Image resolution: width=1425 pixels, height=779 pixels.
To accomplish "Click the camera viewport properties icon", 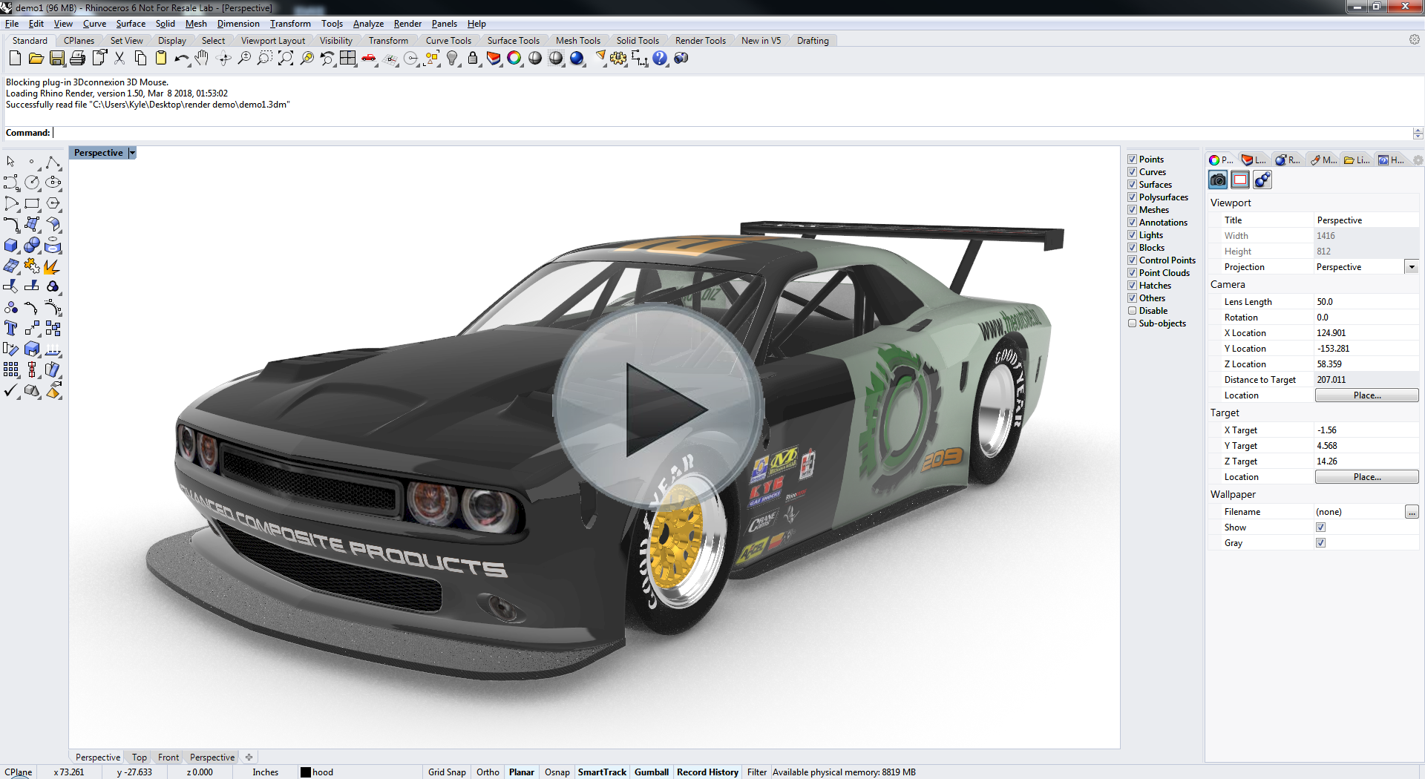I will (x=1218, y=180).
